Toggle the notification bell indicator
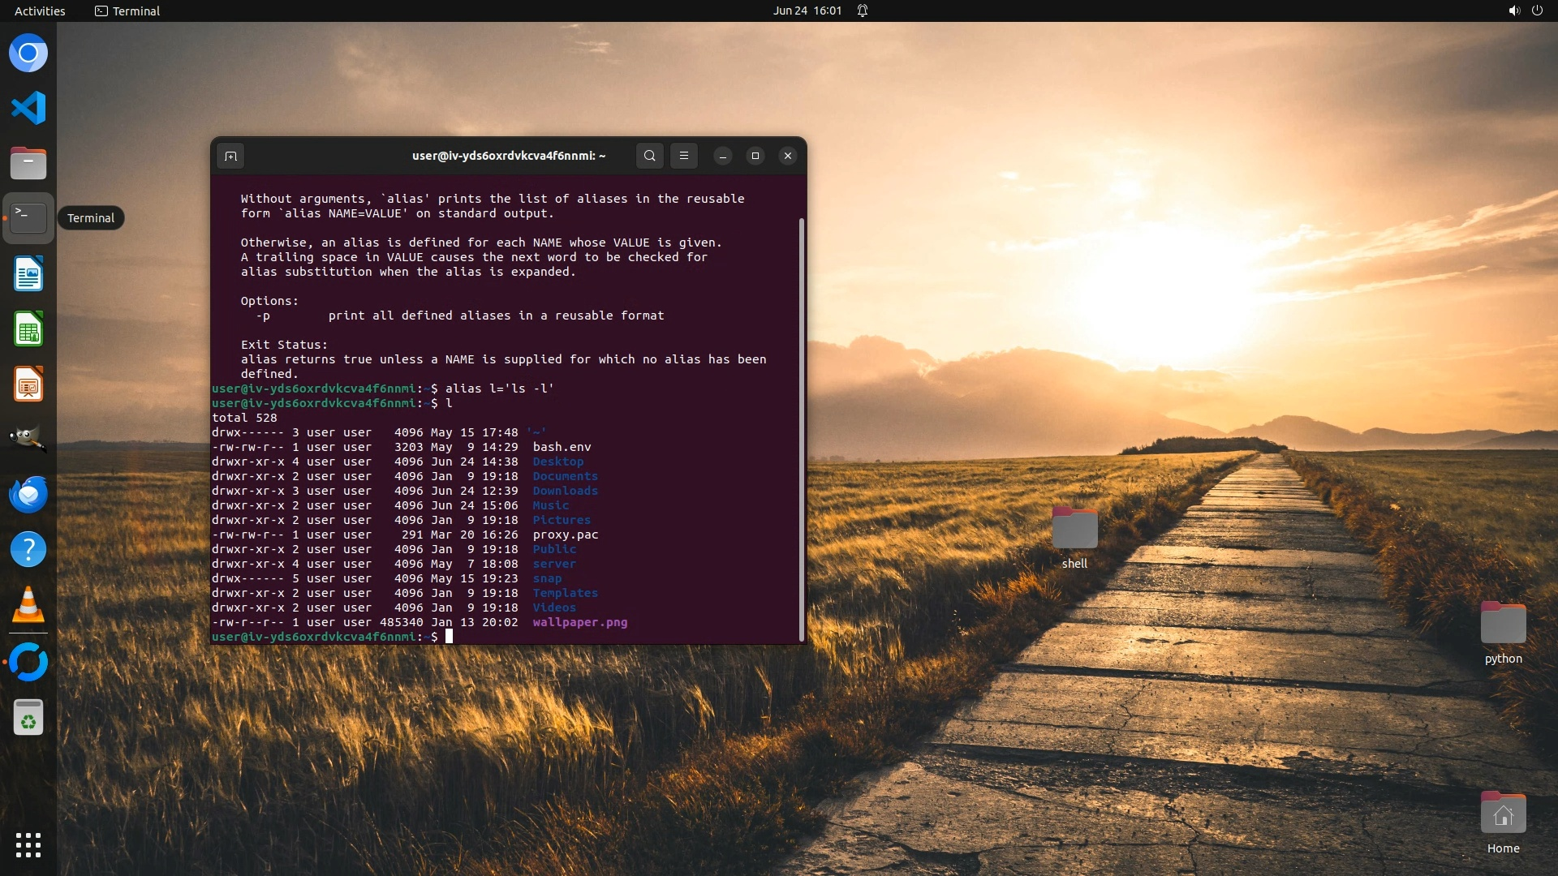 coord(863,11)
